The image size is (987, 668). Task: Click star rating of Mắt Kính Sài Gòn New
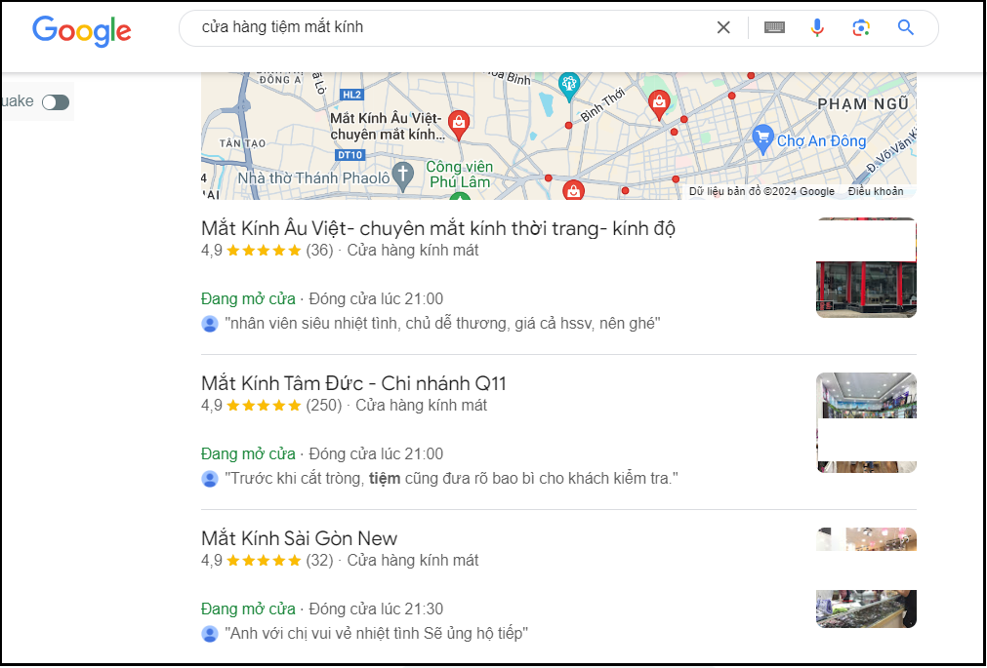[x=264, y=560]
